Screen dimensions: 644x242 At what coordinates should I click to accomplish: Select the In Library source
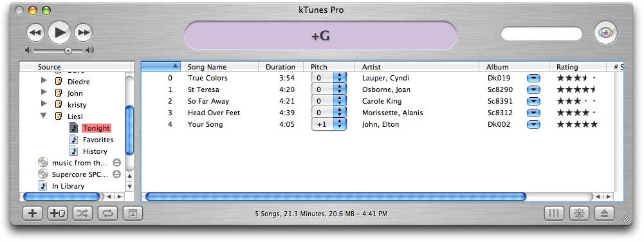click(x=68, y=186)
